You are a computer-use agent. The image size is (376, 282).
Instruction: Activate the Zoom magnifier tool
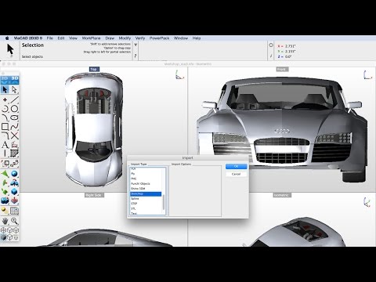click(x=14, y=221)
